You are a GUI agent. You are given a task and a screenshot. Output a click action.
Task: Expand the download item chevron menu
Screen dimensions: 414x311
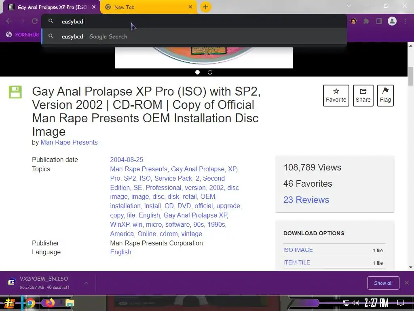(86, 283)
